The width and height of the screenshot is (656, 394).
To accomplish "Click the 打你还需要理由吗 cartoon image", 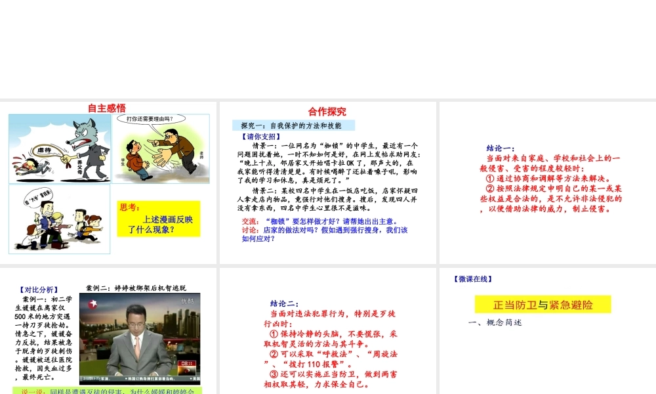I will point(161,148).
